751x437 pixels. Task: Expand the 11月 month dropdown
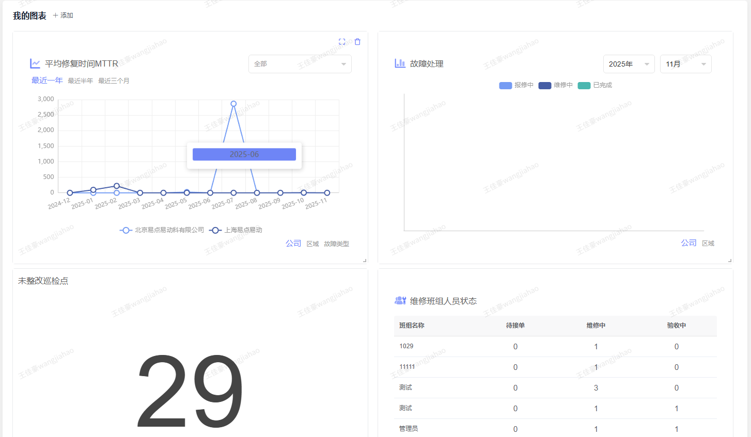[x=685, y=64]
